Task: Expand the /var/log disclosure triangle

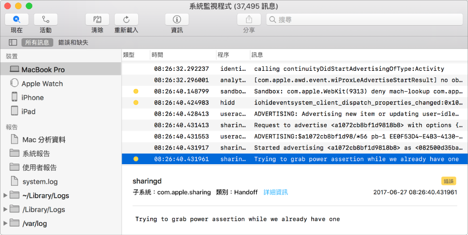Action: [5, 223]
